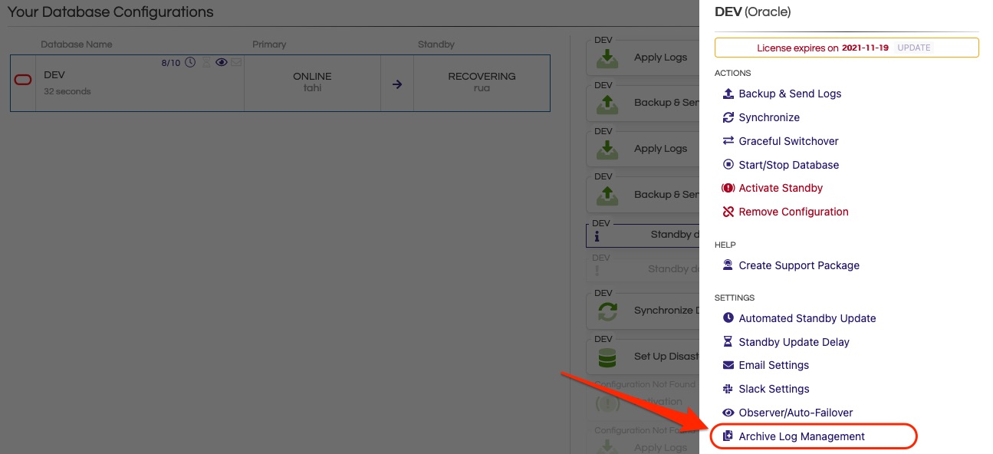
Task: Click Activate Standby in red
Action: [780, 188]
